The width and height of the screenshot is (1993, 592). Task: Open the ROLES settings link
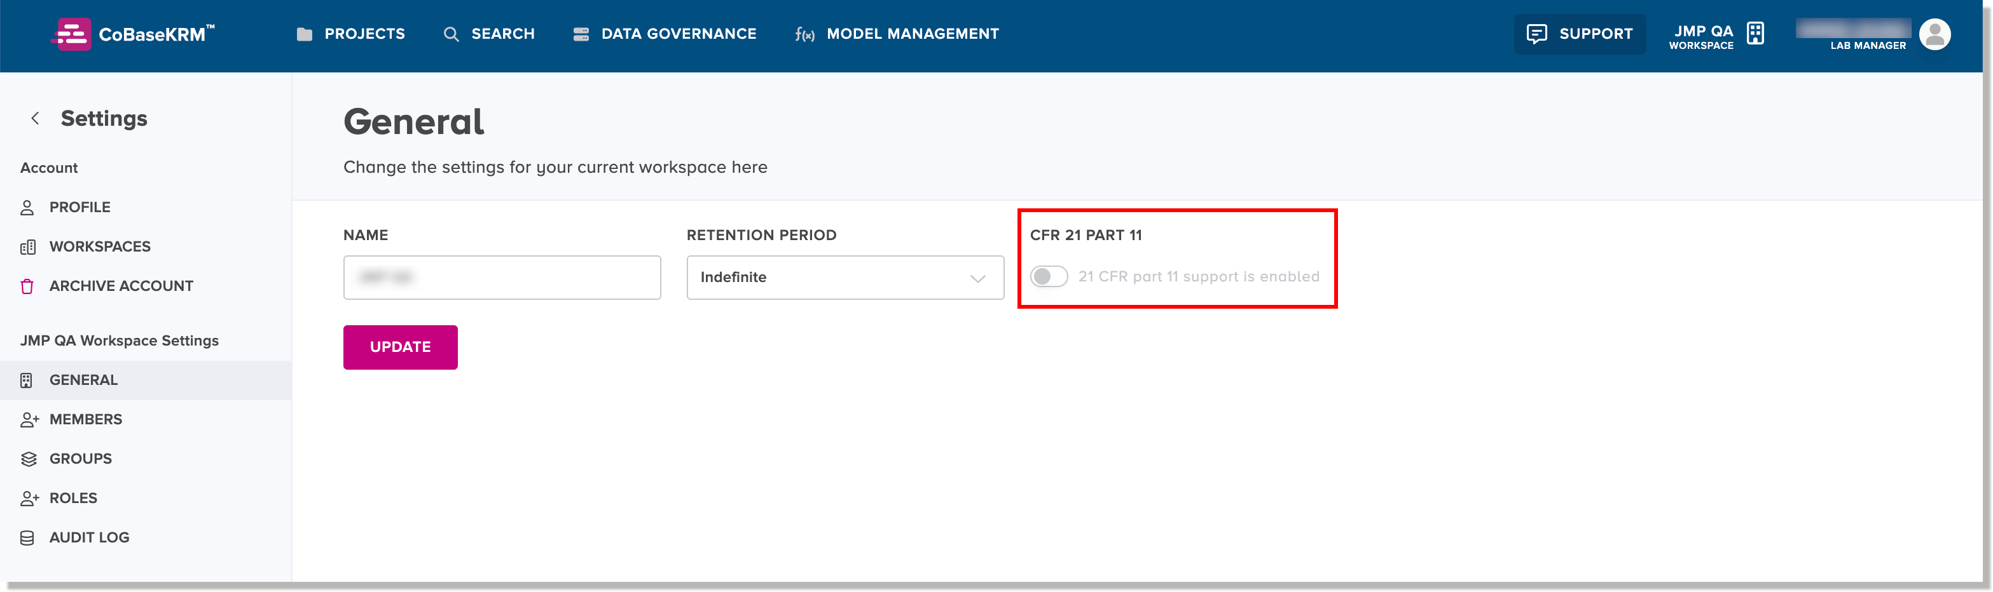tap(74, 499)
